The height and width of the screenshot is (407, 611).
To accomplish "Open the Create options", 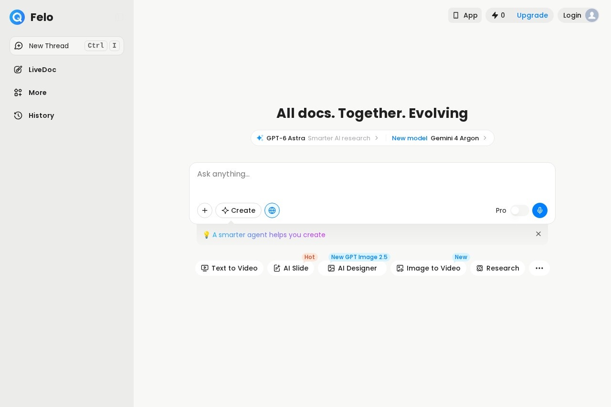I will pos(238,210).
